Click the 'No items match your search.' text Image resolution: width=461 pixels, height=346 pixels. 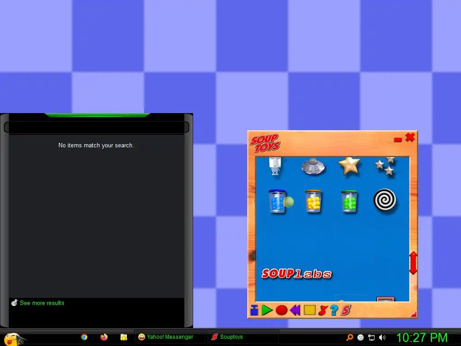coord(96,146)
